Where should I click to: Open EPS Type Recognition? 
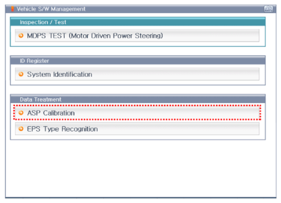click(137, 129)
